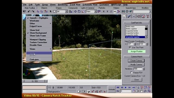Click the Arc Rotate viewport control

click(145, 91)
